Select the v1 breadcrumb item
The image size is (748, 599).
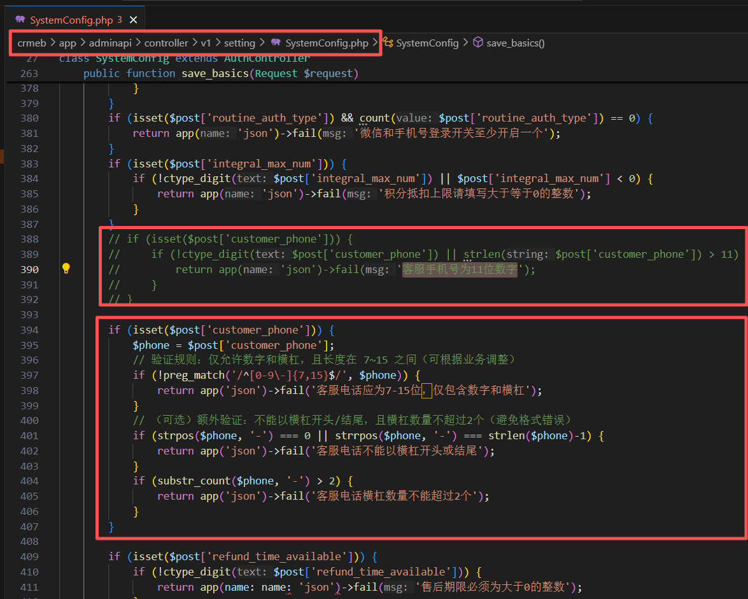[x=206, y=43]
